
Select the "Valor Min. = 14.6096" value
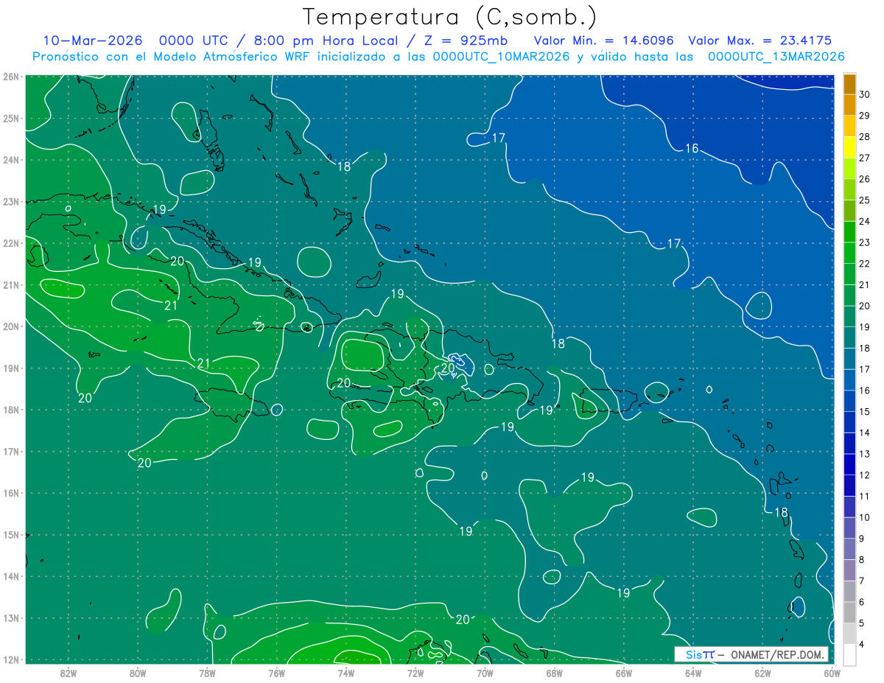pos(605,41)
